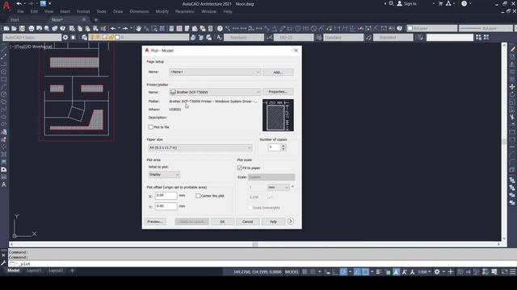Select the Text tool on the left toolbar
This screenshot has width=517, height=290.
pos(3,184)
